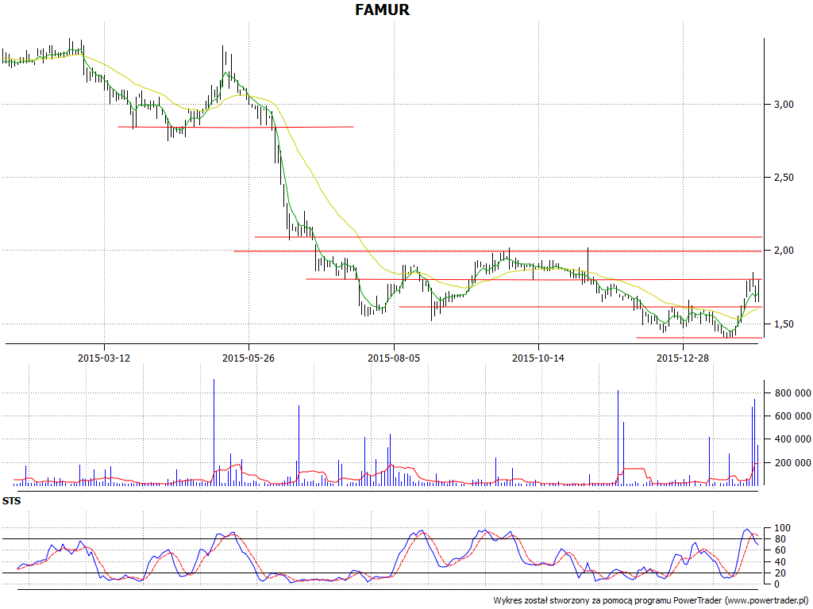Click the PowerTrader attribution footer text
This screenshot has width=813, height=609.
click(652, 601)
